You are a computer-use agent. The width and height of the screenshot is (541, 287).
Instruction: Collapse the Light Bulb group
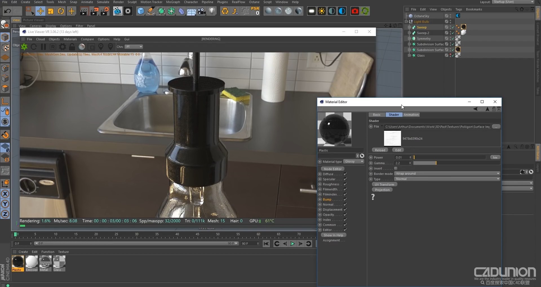(406, 22)
